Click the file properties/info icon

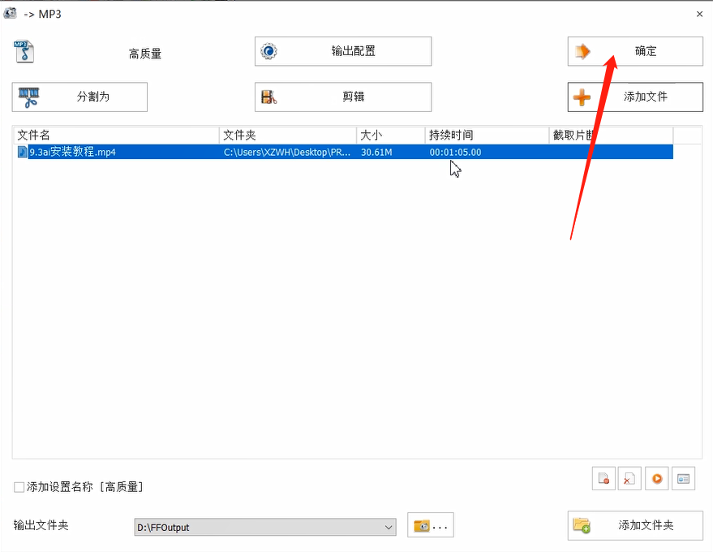(x=683, y=478)
